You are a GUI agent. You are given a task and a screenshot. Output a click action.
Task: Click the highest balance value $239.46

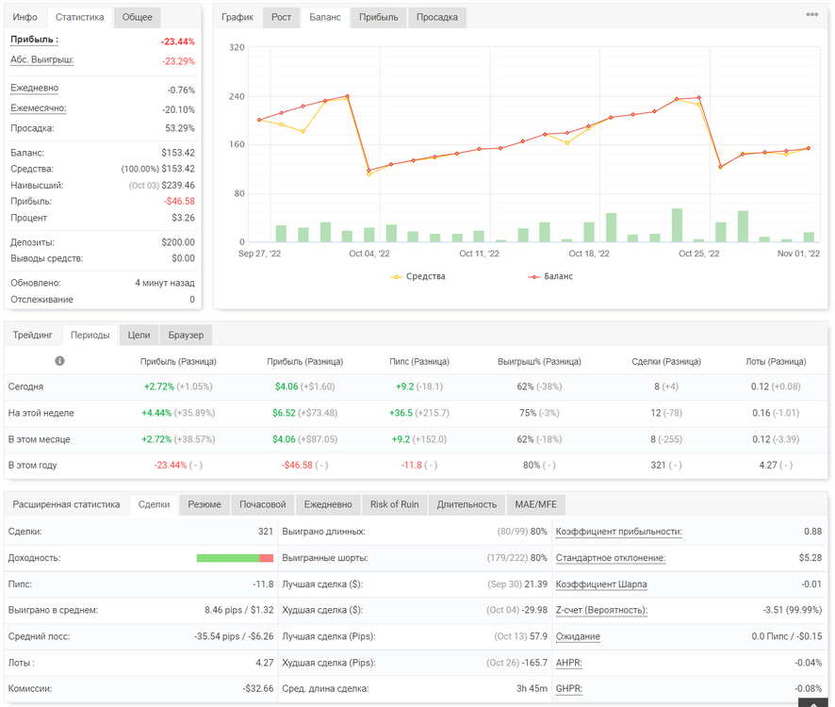[178, 186]
